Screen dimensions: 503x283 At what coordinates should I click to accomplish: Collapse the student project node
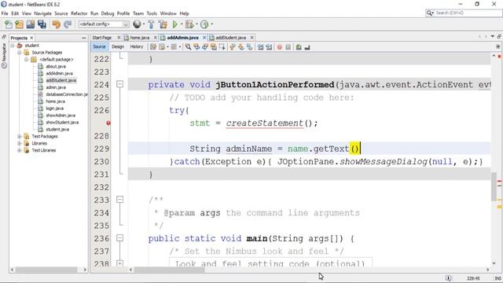(x=13, y=46)
